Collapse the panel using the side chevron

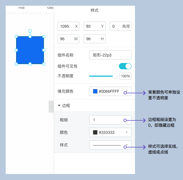(51, 107)
